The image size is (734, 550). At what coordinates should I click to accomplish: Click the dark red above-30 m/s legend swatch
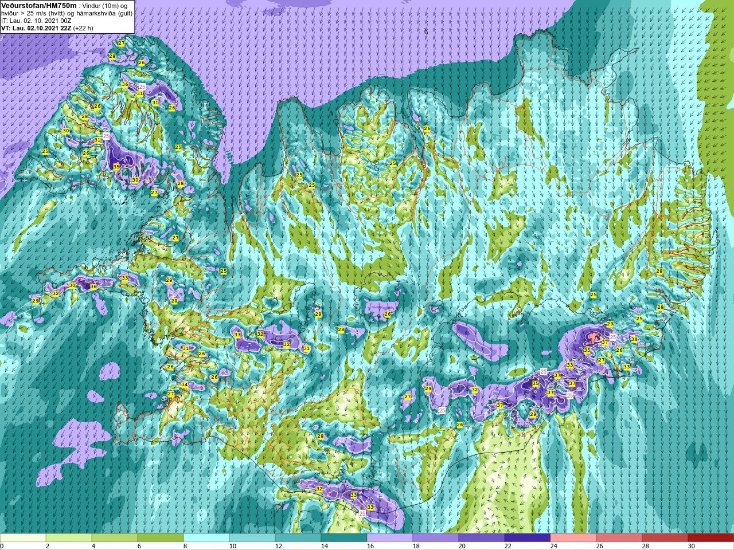click(x=711, y=538)
